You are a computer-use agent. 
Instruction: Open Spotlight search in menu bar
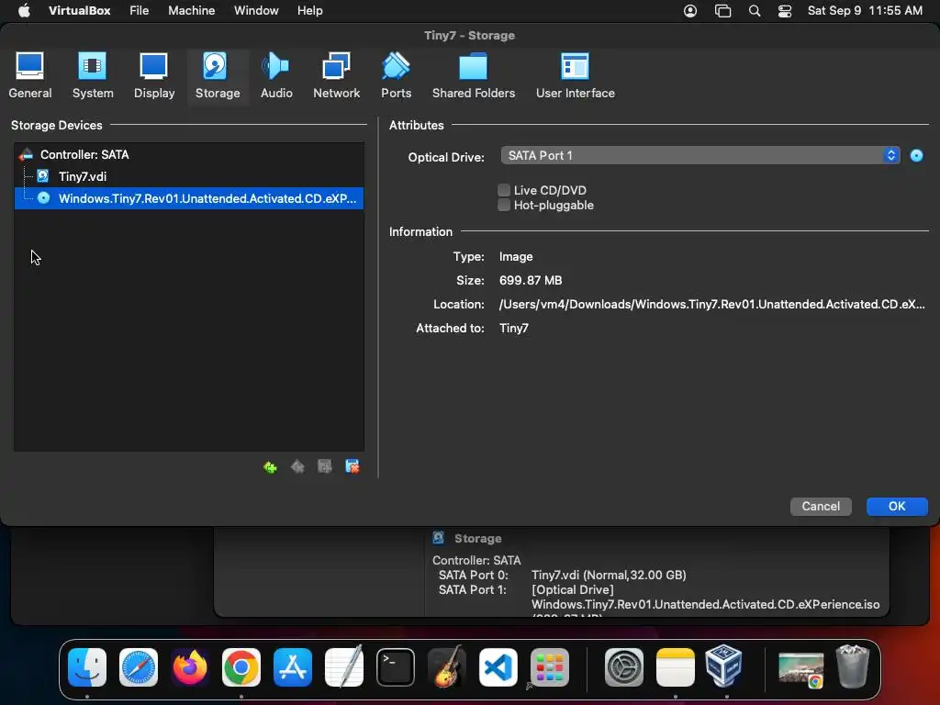[755, 11]
